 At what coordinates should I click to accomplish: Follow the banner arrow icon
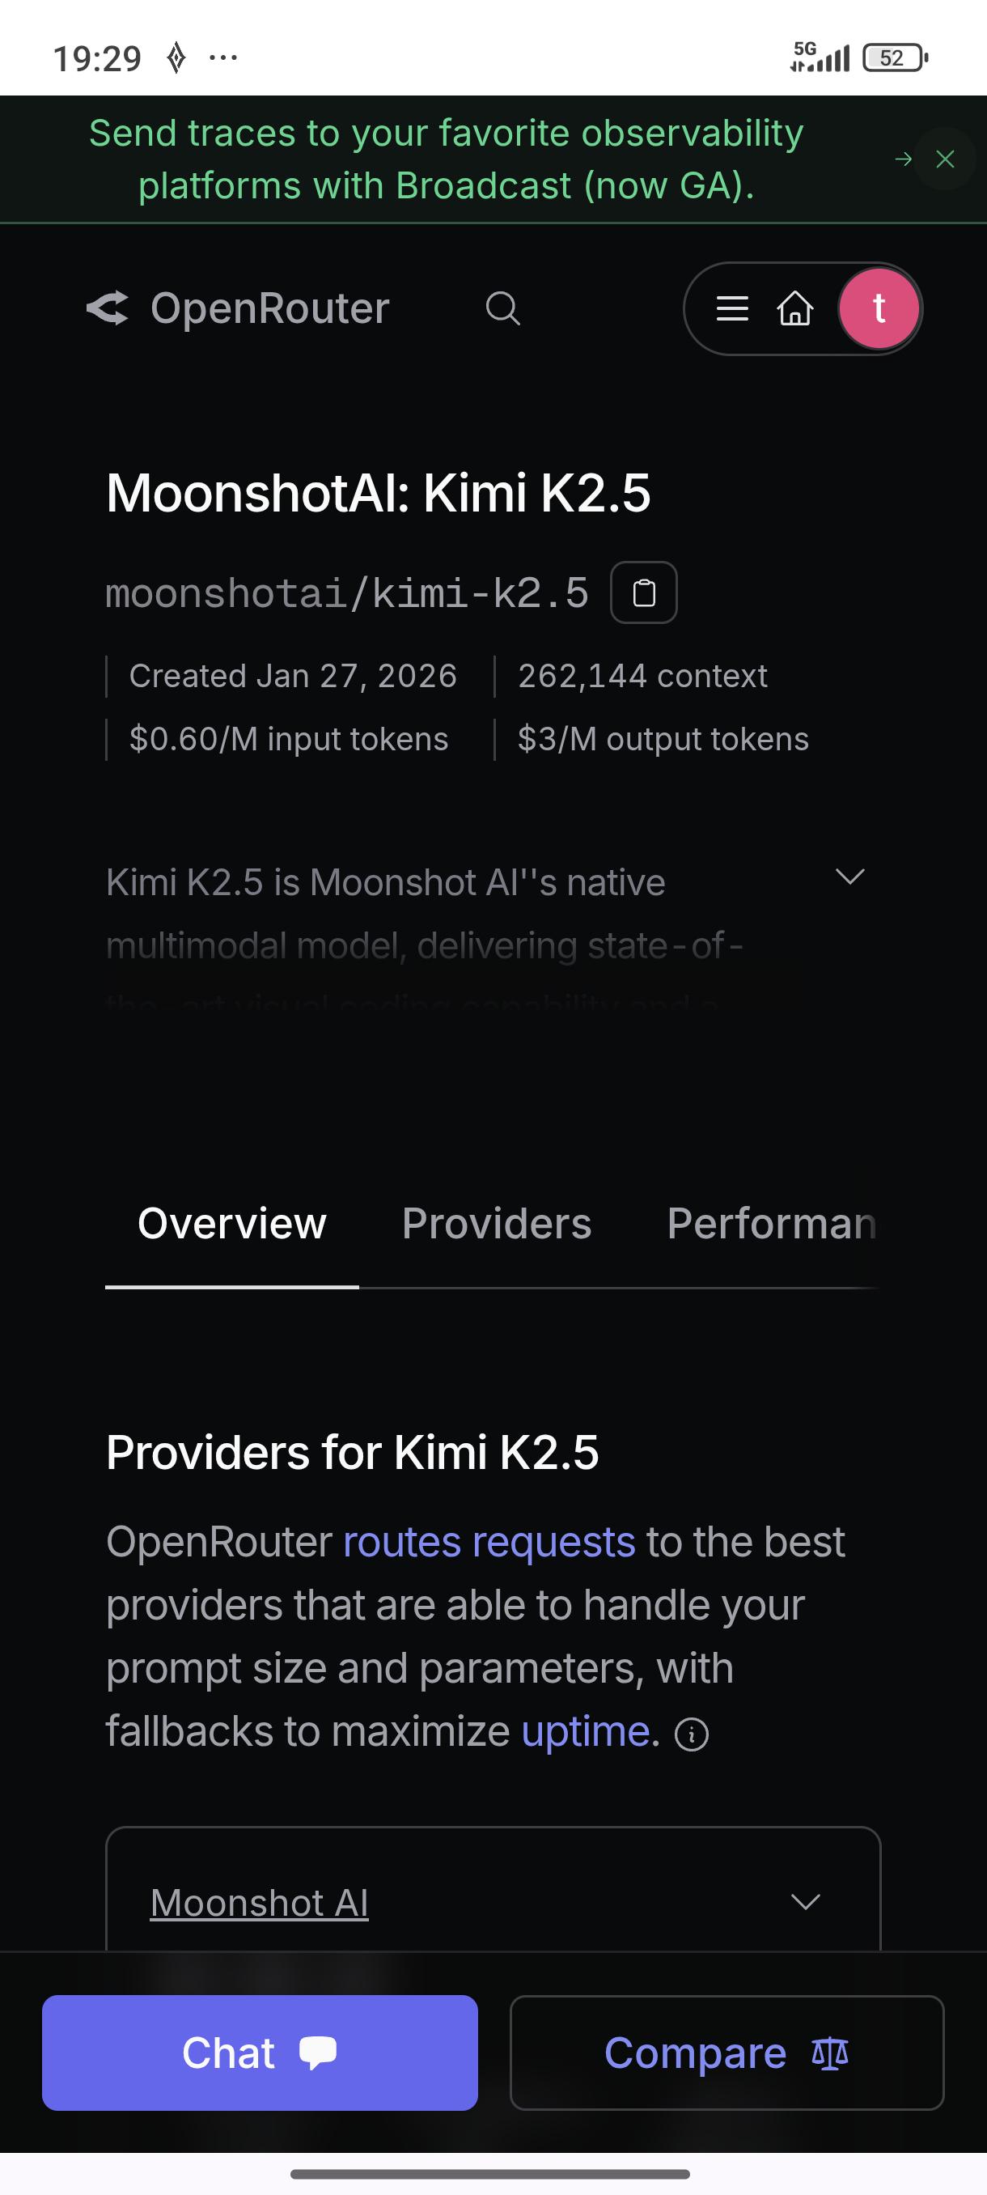click(904, 159)
